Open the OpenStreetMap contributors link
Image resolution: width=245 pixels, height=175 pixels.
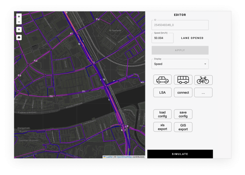124,157
